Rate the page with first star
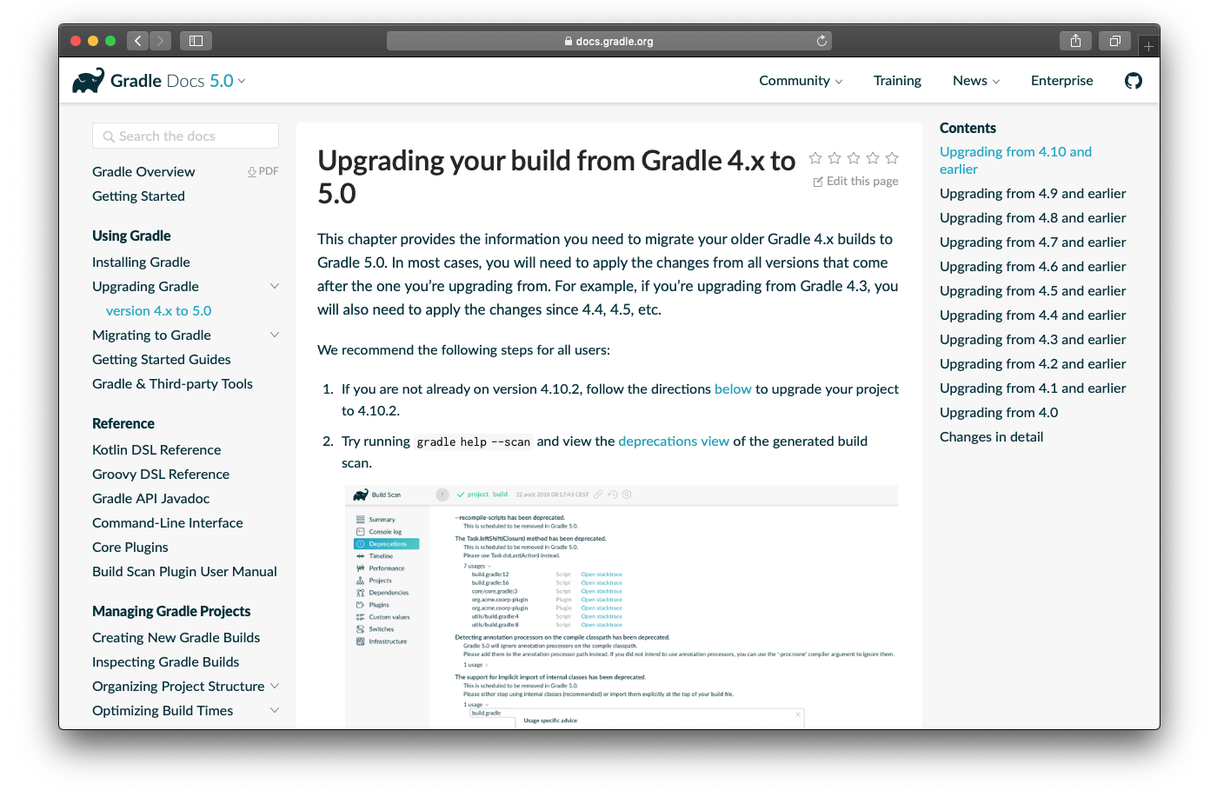The width and height of the screenshot is (1217, 797). tap(815, 158)
